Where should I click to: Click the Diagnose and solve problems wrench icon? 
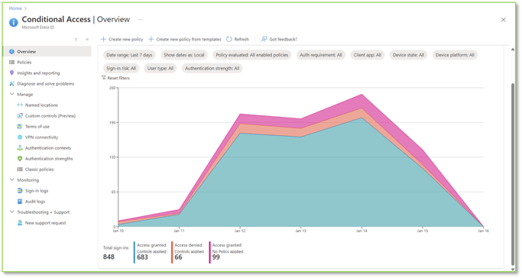[11, 84]
